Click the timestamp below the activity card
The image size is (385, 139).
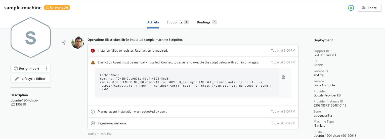coord(100,134)
